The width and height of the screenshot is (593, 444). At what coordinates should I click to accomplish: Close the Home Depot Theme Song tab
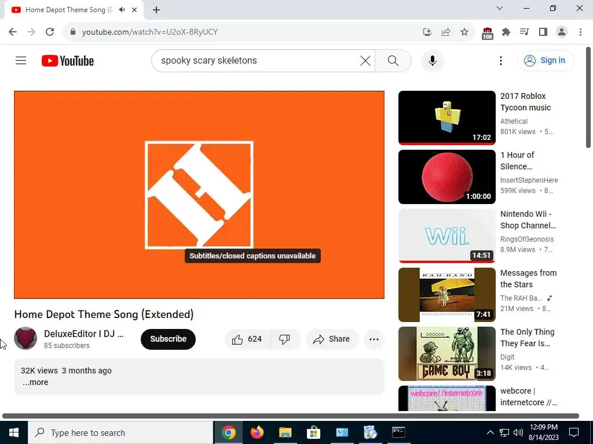point(134,10)
